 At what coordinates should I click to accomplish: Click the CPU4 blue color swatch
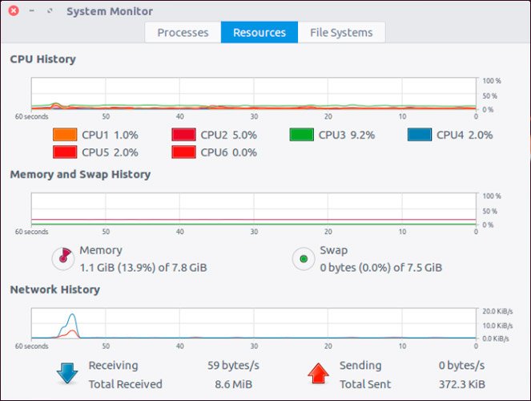[420, 135]
